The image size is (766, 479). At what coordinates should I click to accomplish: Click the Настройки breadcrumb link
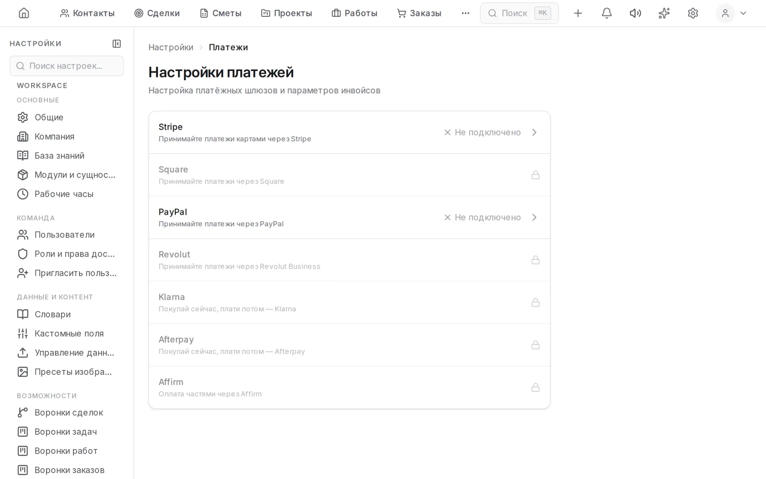(x=171, y=47)
